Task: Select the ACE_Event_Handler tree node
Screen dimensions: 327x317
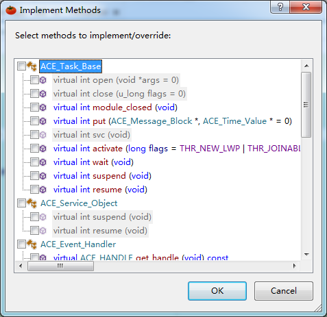Action: coord(78,244)
